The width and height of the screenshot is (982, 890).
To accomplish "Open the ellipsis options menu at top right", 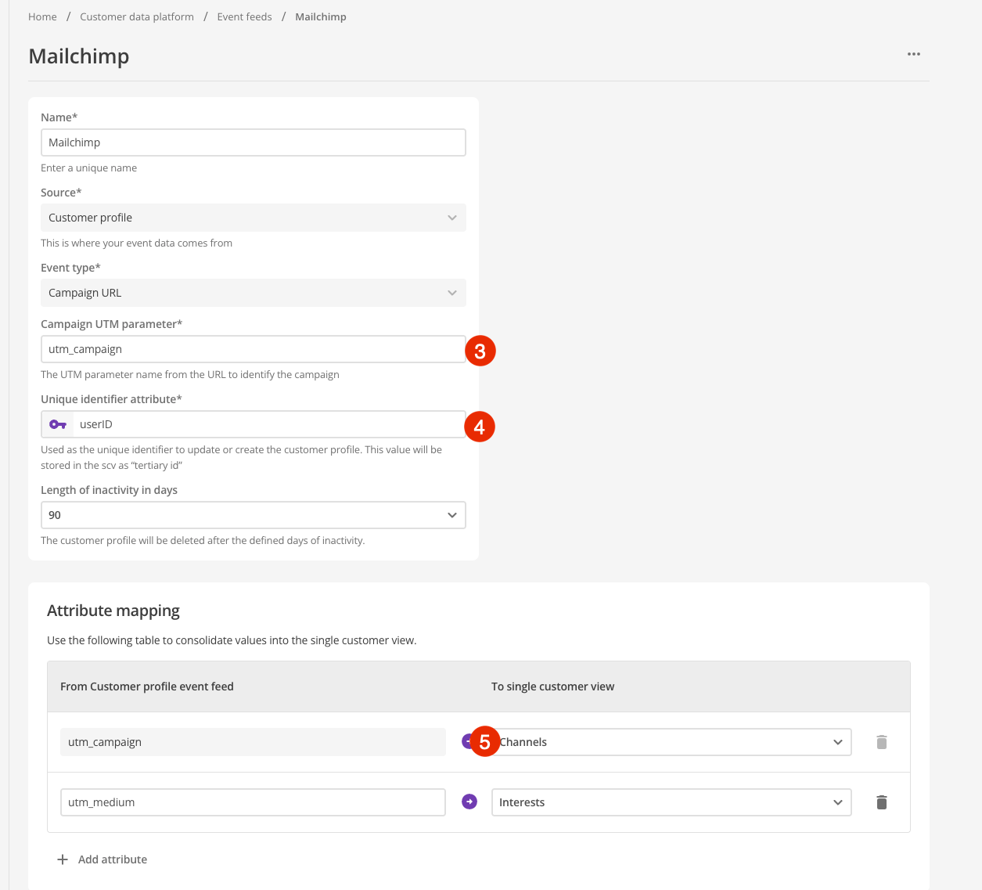I will click(913, 54).
